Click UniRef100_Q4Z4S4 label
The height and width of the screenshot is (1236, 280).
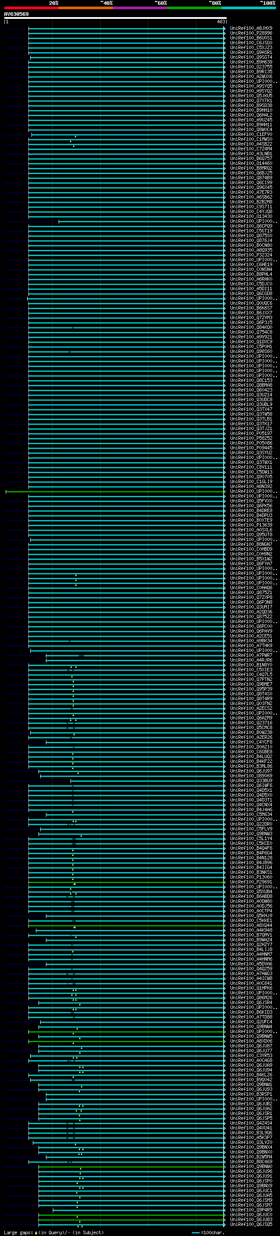pyautogui.click(x=251, y=1123)
